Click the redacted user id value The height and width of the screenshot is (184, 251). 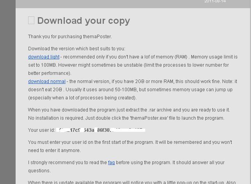pyautogui.click(x=101, y=130)
